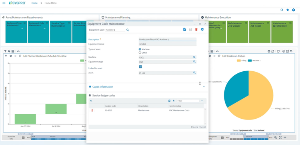
Task: Open the Service Type Maintenance tile
Action: (x=61, y=32)
